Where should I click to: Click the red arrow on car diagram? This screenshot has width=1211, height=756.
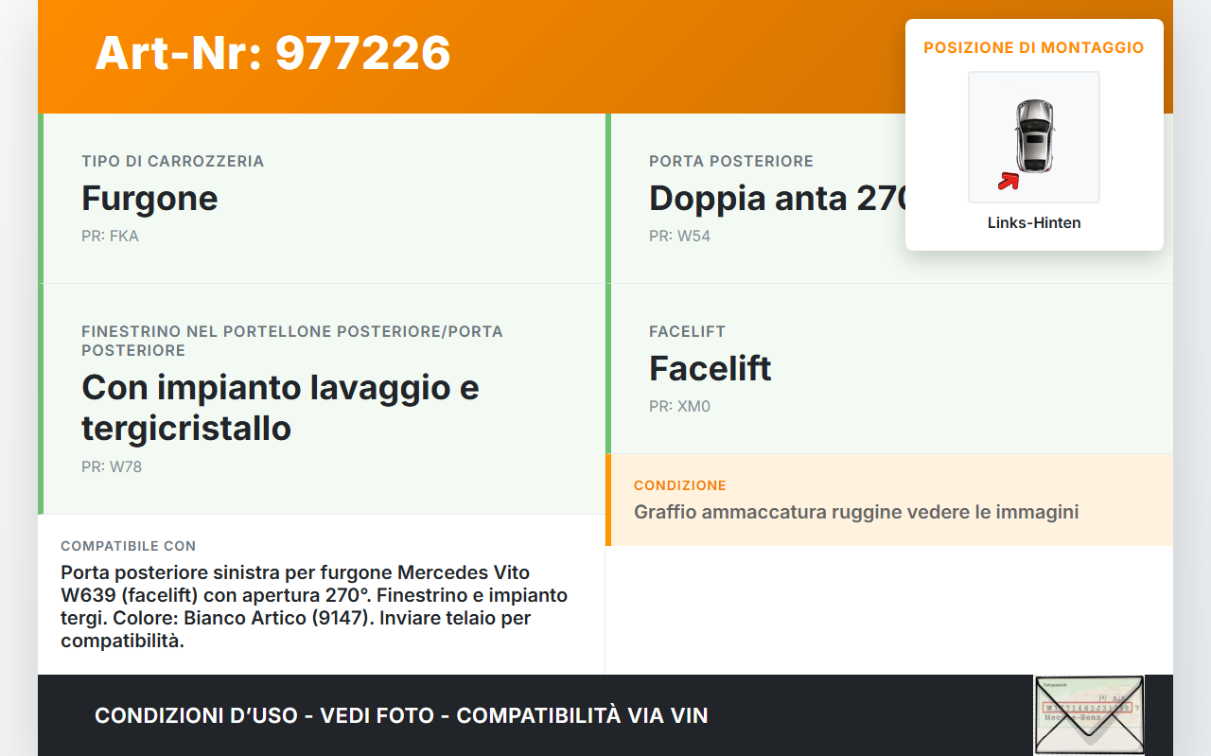coord(1009,181)
